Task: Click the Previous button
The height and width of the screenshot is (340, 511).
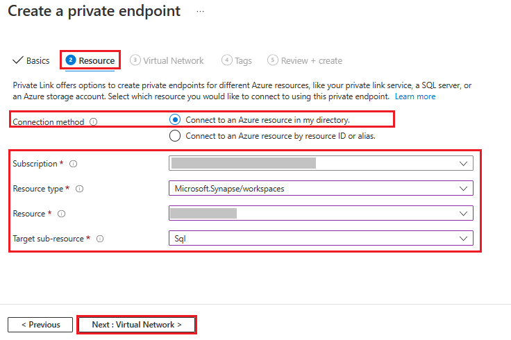Action: (40, 325)
